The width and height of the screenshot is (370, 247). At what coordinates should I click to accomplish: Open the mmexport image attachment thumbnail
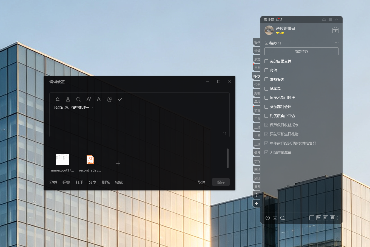(62, 159)
